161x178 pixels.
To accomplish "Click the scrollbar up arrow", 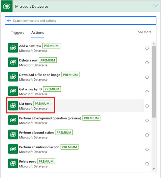I will pyautogui.click(x=154, y=44).
